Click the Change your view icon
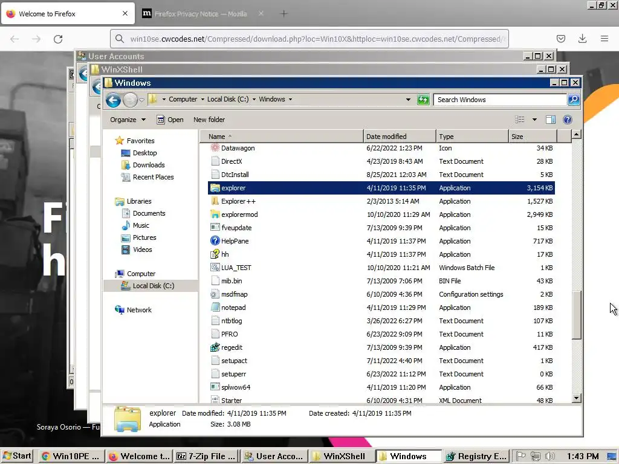The image size is (619, 464). 519,120
